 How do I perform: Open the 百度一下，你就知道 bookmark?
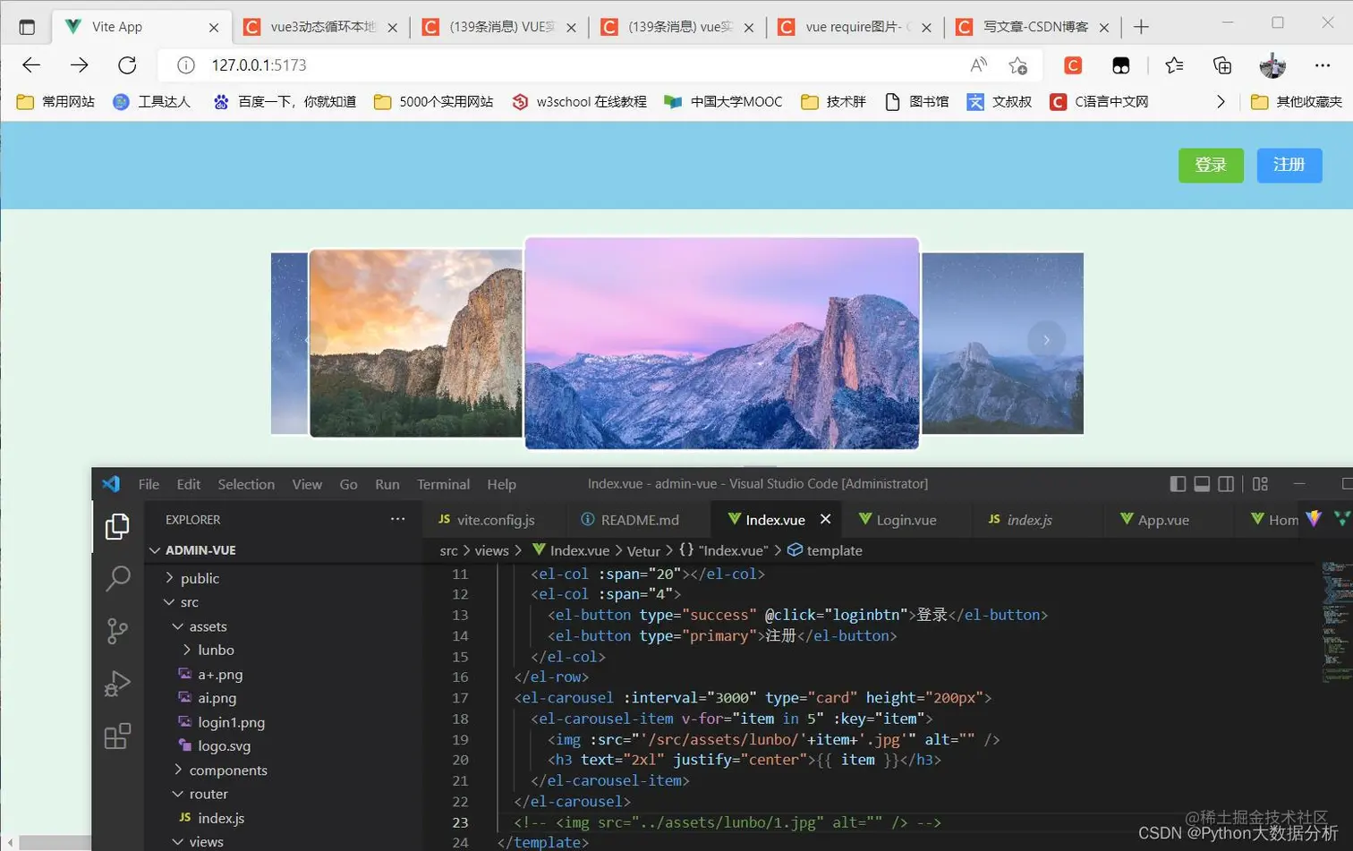pos(285,102)
